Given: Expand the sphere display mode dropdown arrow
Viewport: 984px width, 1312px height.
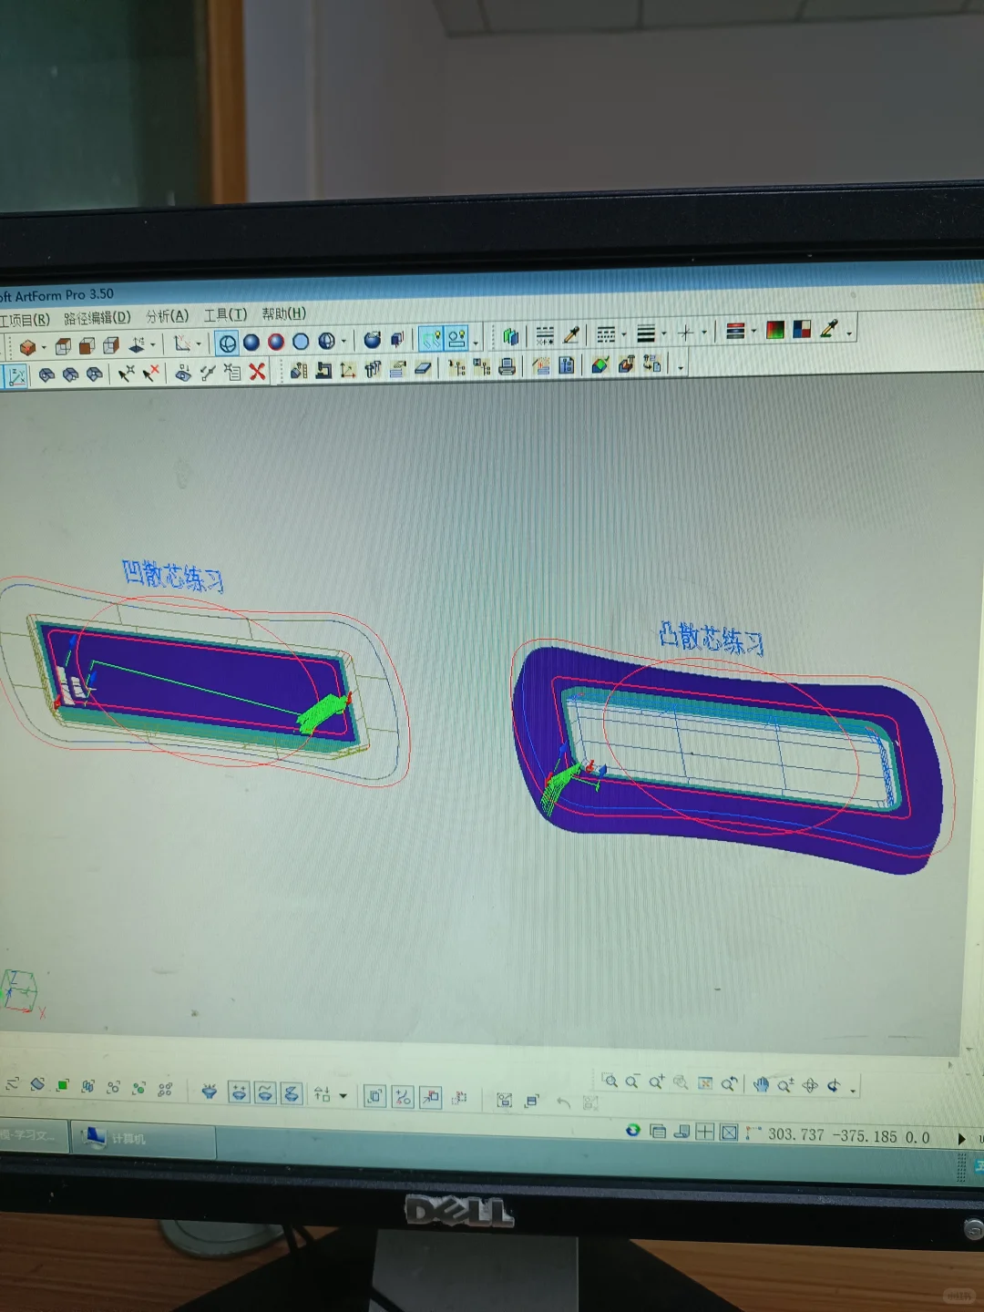Looking at the screenshot, I should tap(343, 342).
